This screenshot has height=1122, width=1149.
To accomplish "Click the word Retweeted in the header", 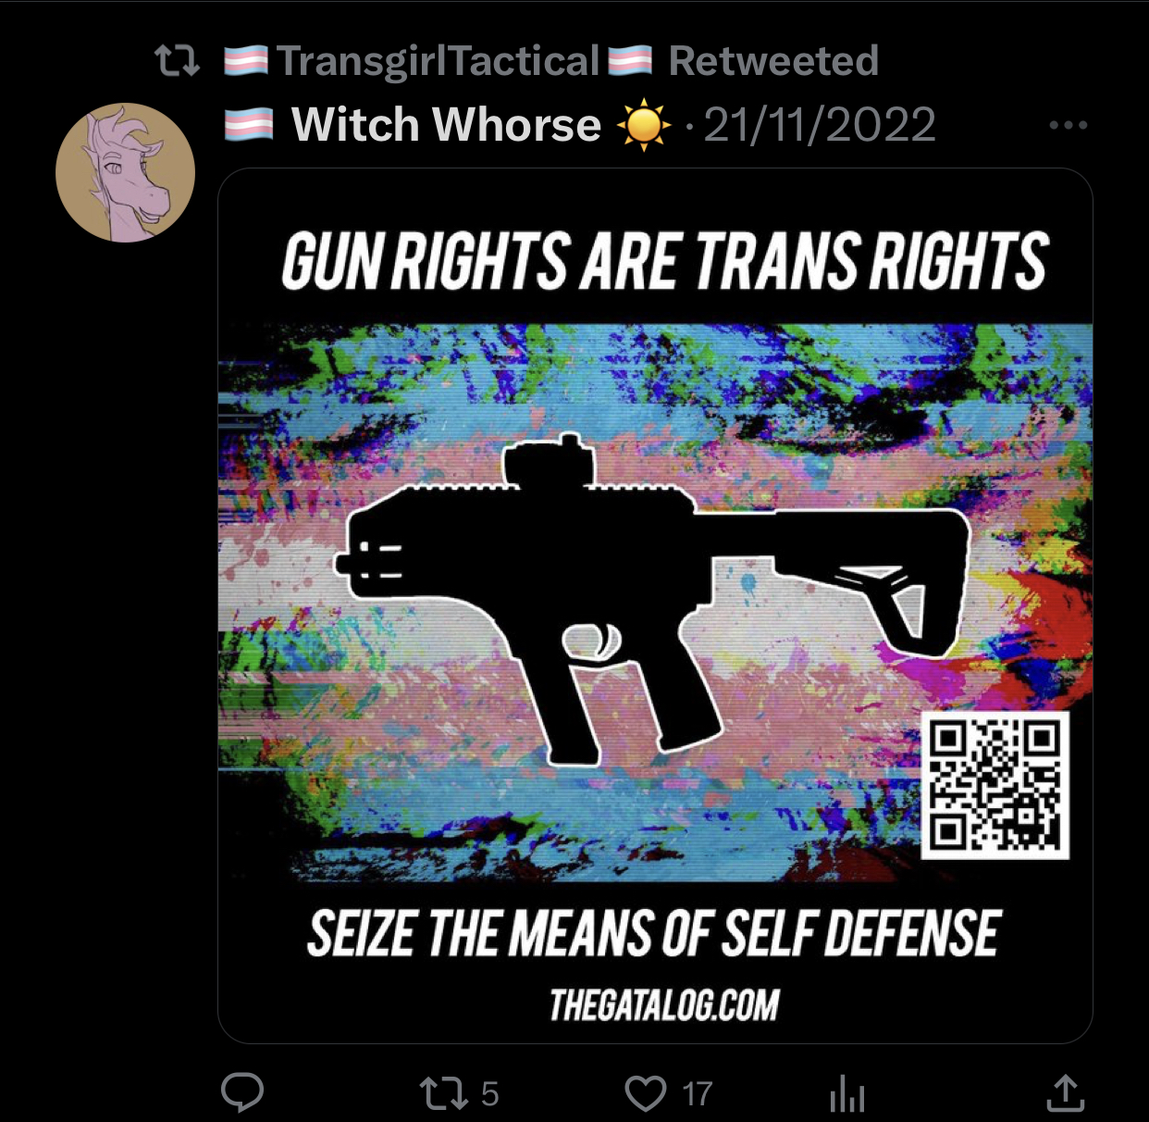I will [x=773, y=61].
